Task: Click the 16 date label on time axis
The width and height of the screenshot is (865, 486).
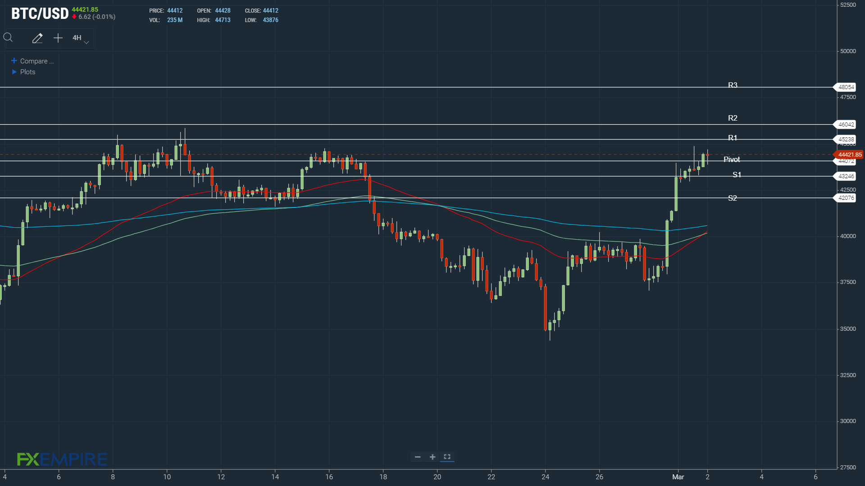Action: click(x=329, y=477)
